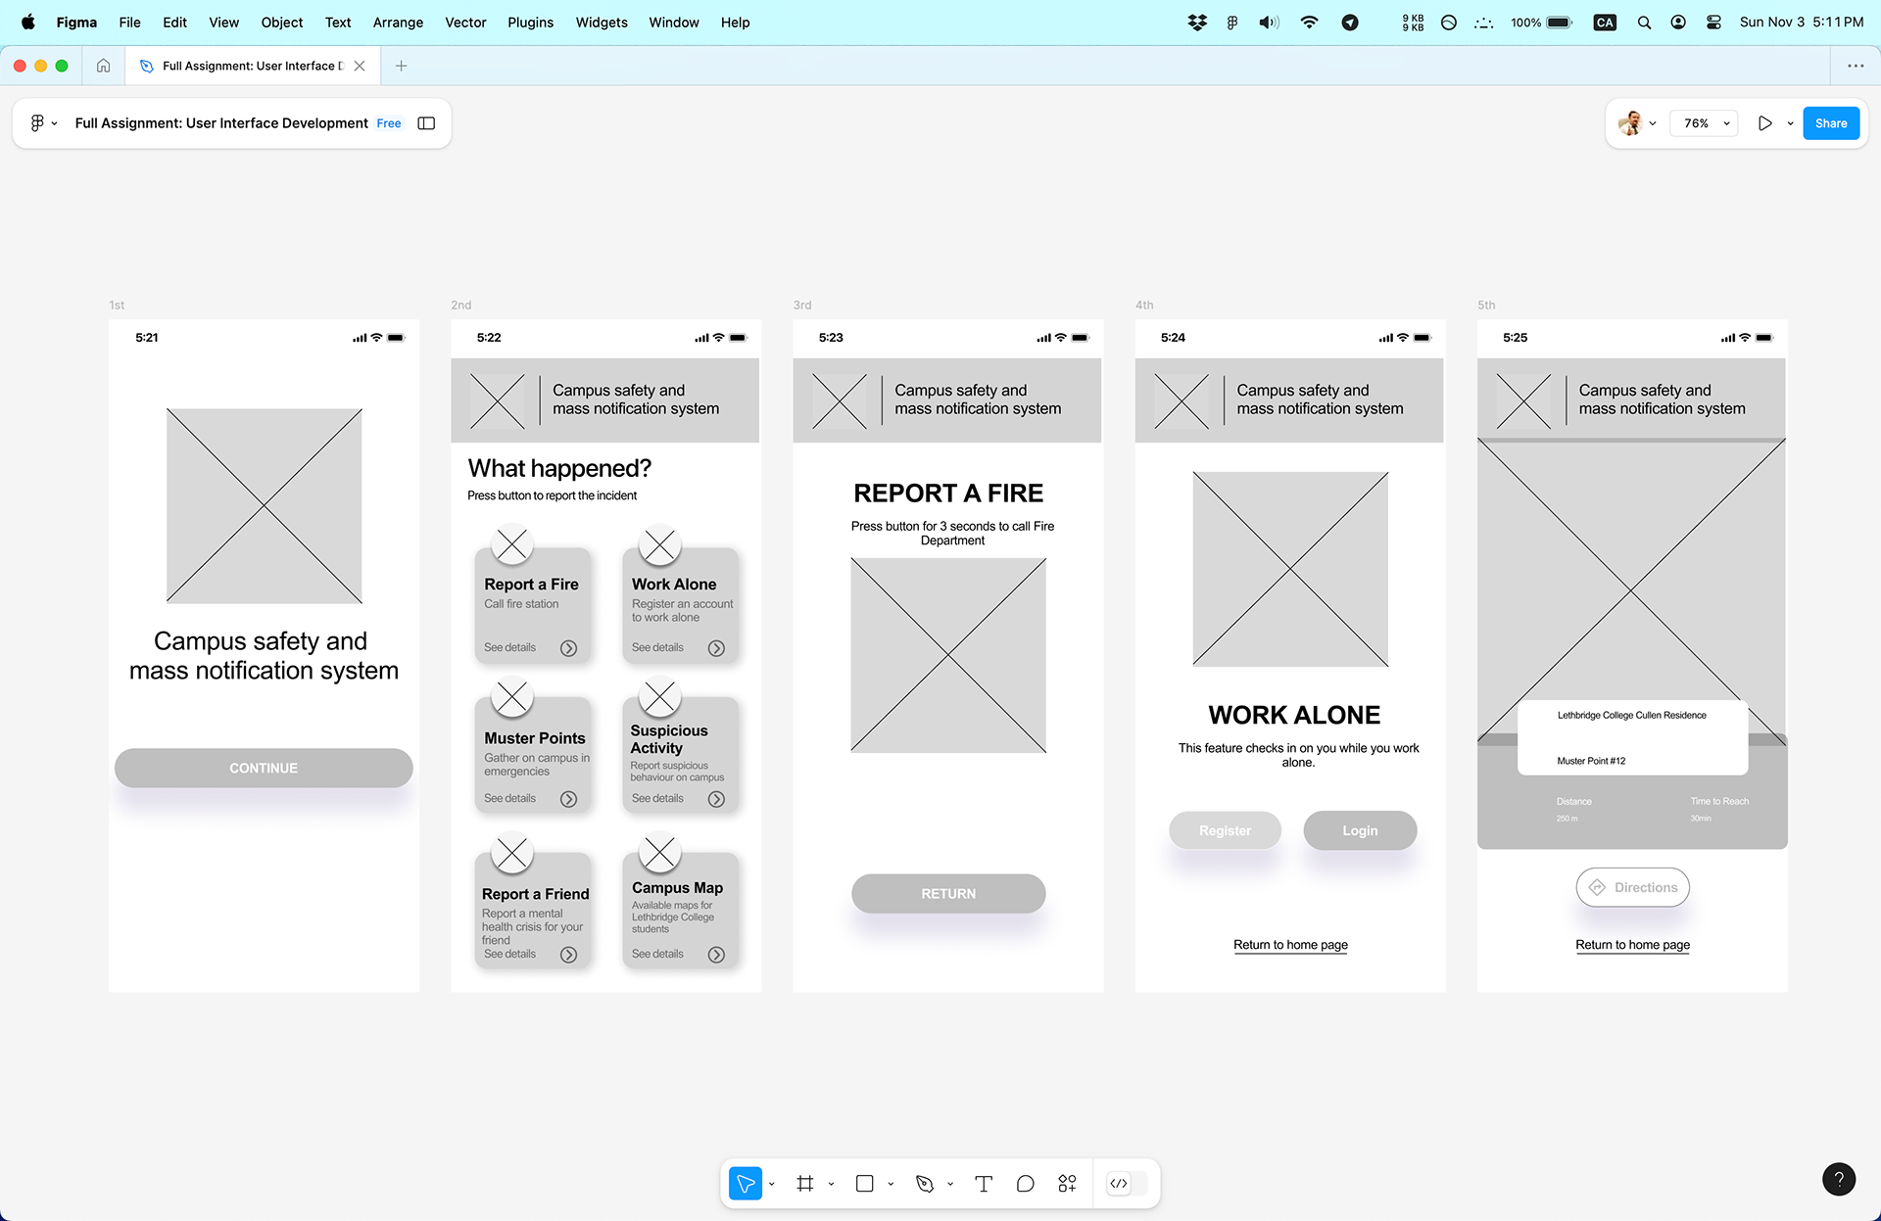Open the 76% zoom level dropdown

click(x=1707, y=123)
